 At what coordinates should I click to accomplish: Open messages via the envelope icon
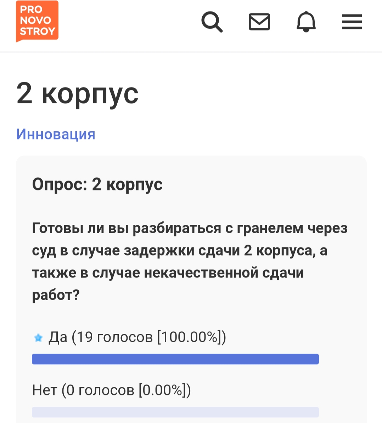click(x=259, y=22)
